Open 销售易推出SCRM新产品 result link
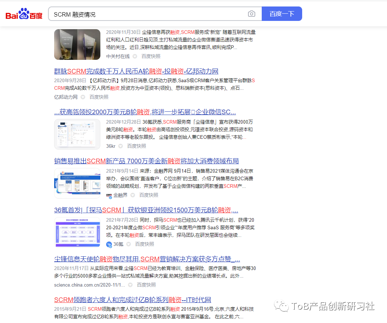The width and height of the screenshot is (387, 323). click(146, 161)
